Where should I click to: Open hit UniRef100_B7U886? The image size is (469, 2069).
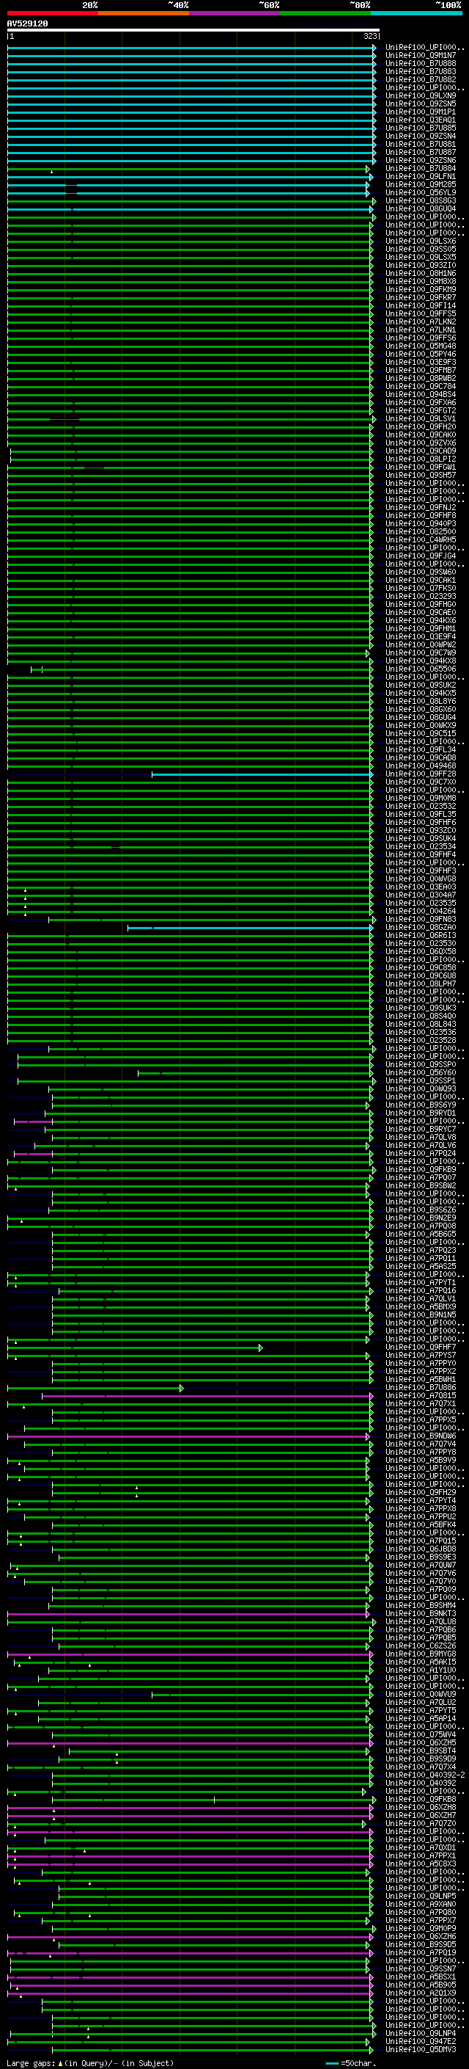(421, 1388)
